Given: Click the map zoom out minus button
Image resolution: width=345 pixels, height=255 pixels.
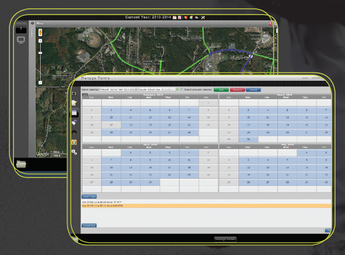Looking at the screenshot, I should [x=40, y=82].
